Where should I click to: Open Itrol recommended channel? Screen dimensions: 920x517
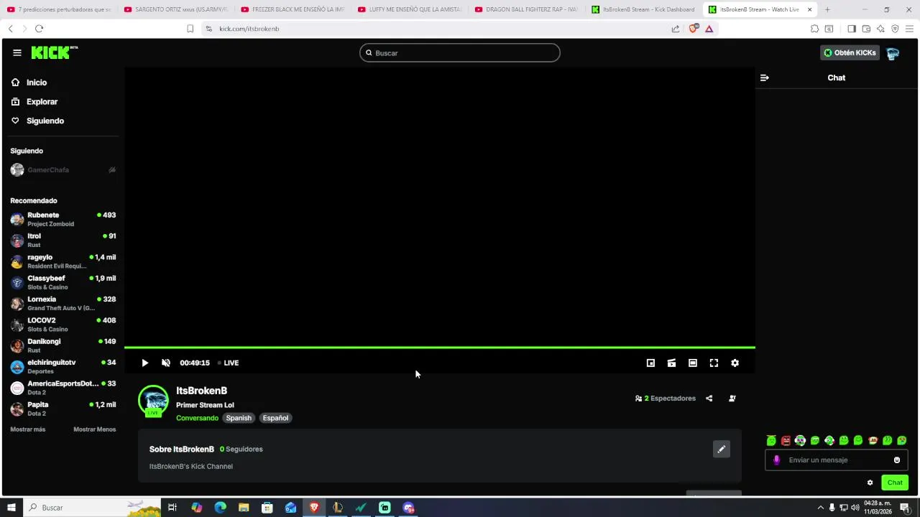(x=63, y=240)
